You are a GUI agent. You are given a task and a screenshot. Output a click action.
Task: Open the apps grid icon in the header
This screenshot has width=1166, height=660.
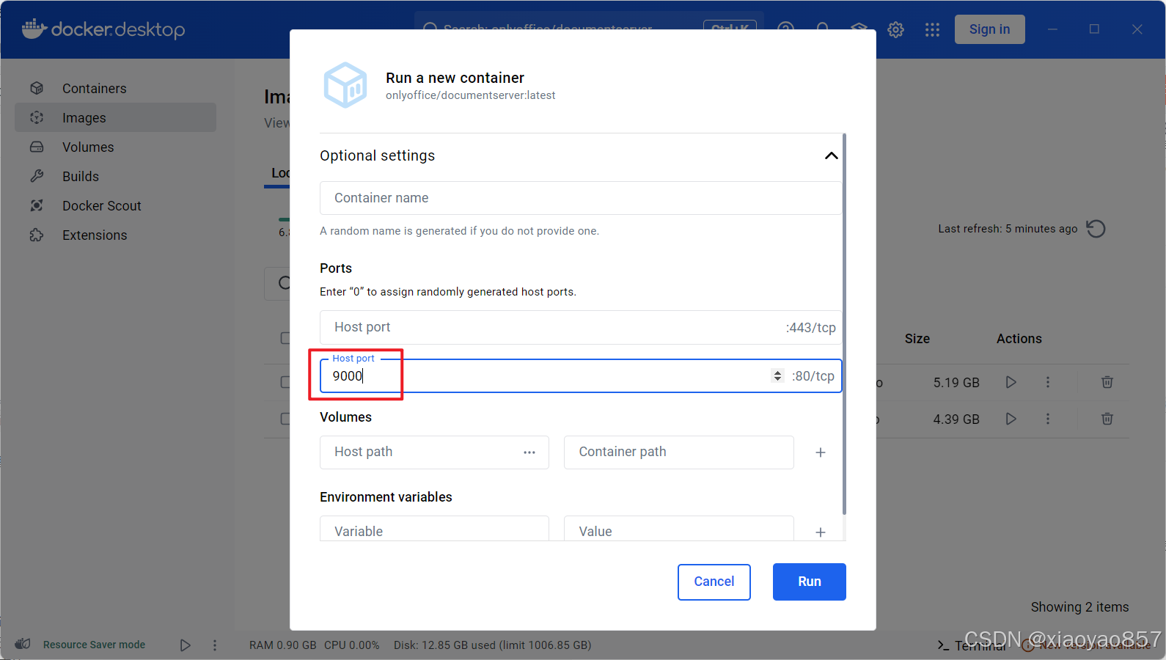tap(932, 29)
